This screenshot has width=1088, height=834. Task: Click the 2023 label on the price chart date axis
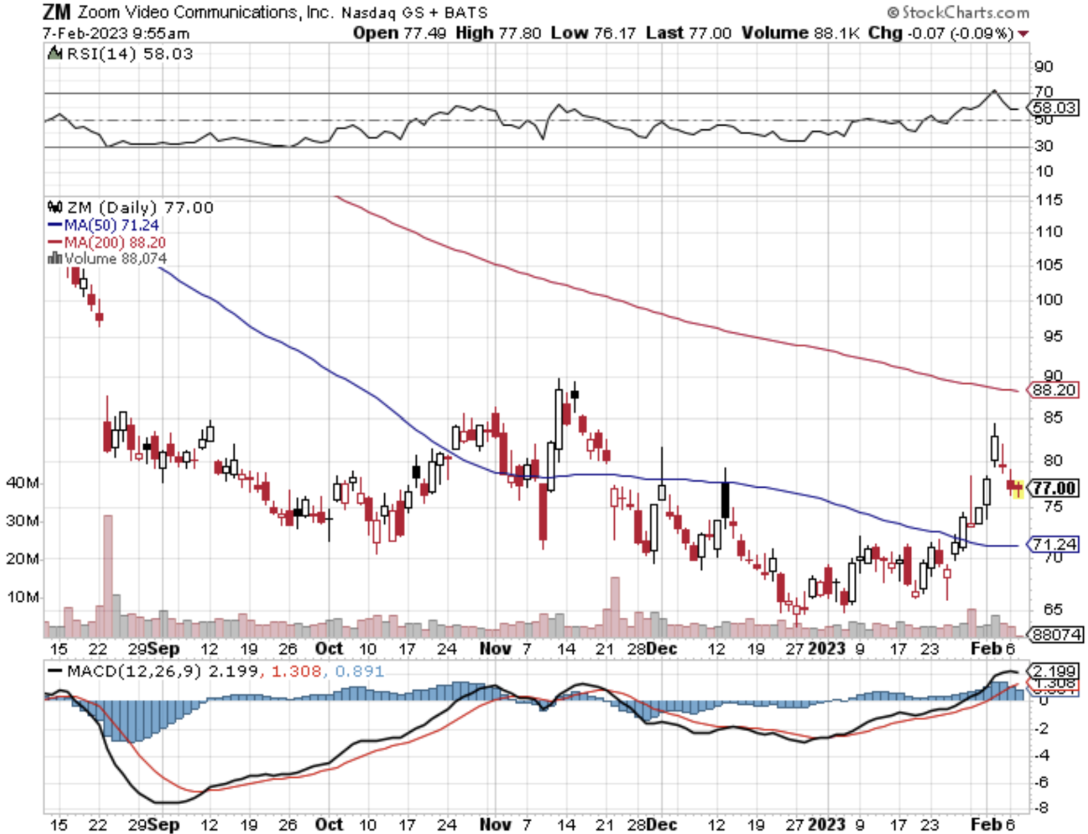(x=826, y=648)
